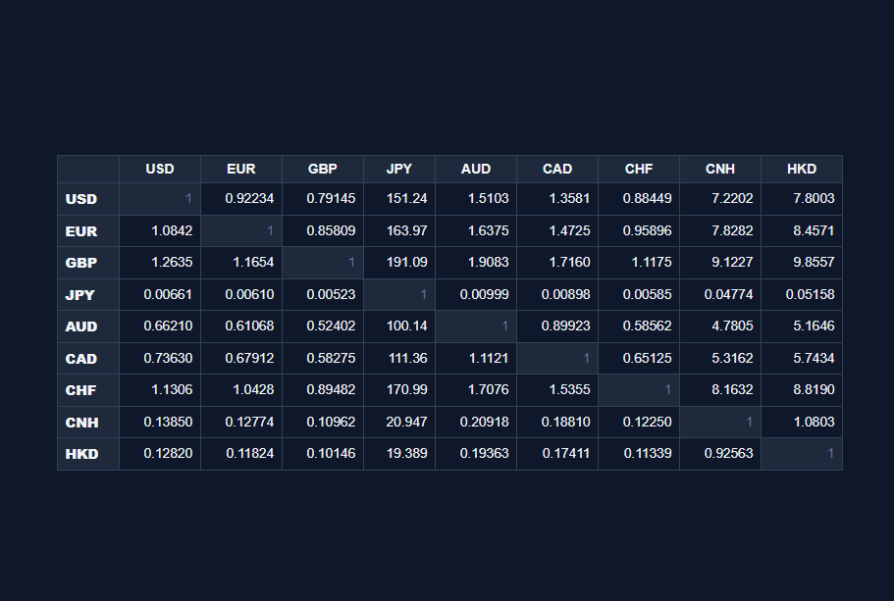Click the CHF to USD rate 1.1306

[x=160, y=390]
